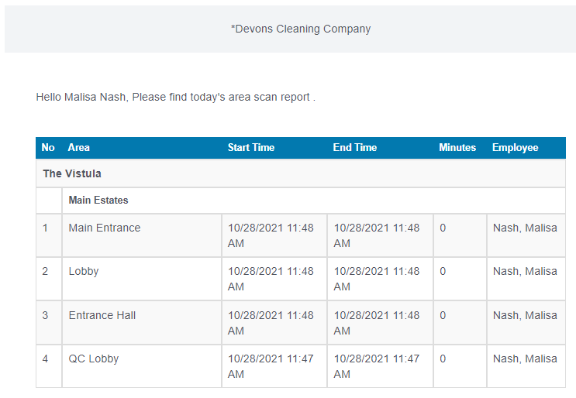Click the No column header

[48, 148]
